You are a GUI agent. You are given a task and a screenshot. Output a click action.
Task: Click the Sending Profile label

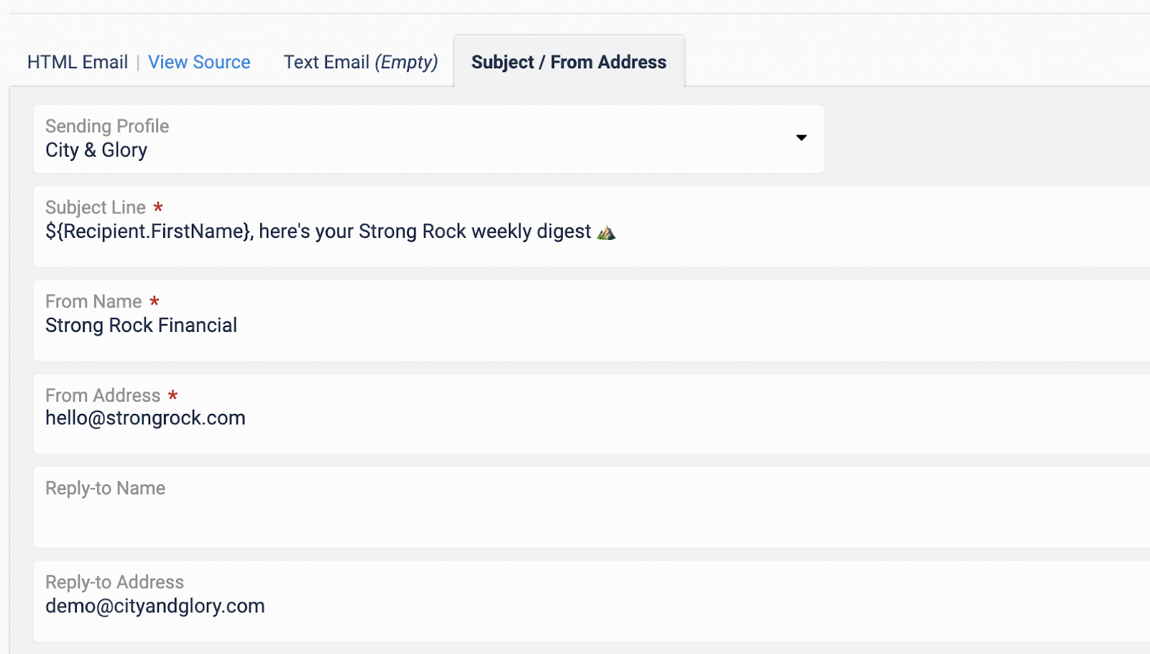click(107, 126)
